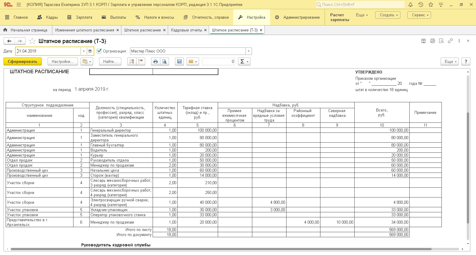The width and height of the screenshot is (476, 255).
Task: Click the Сформировать button
Action: 23,61
